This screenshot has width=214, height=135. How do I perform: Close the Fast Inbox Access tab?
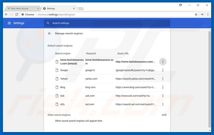coord(38,8)
